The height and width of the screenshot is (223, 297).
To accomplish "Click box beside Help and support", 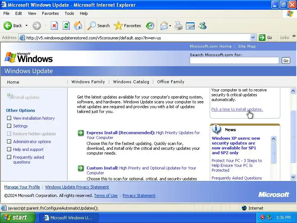I will point(9,149).
